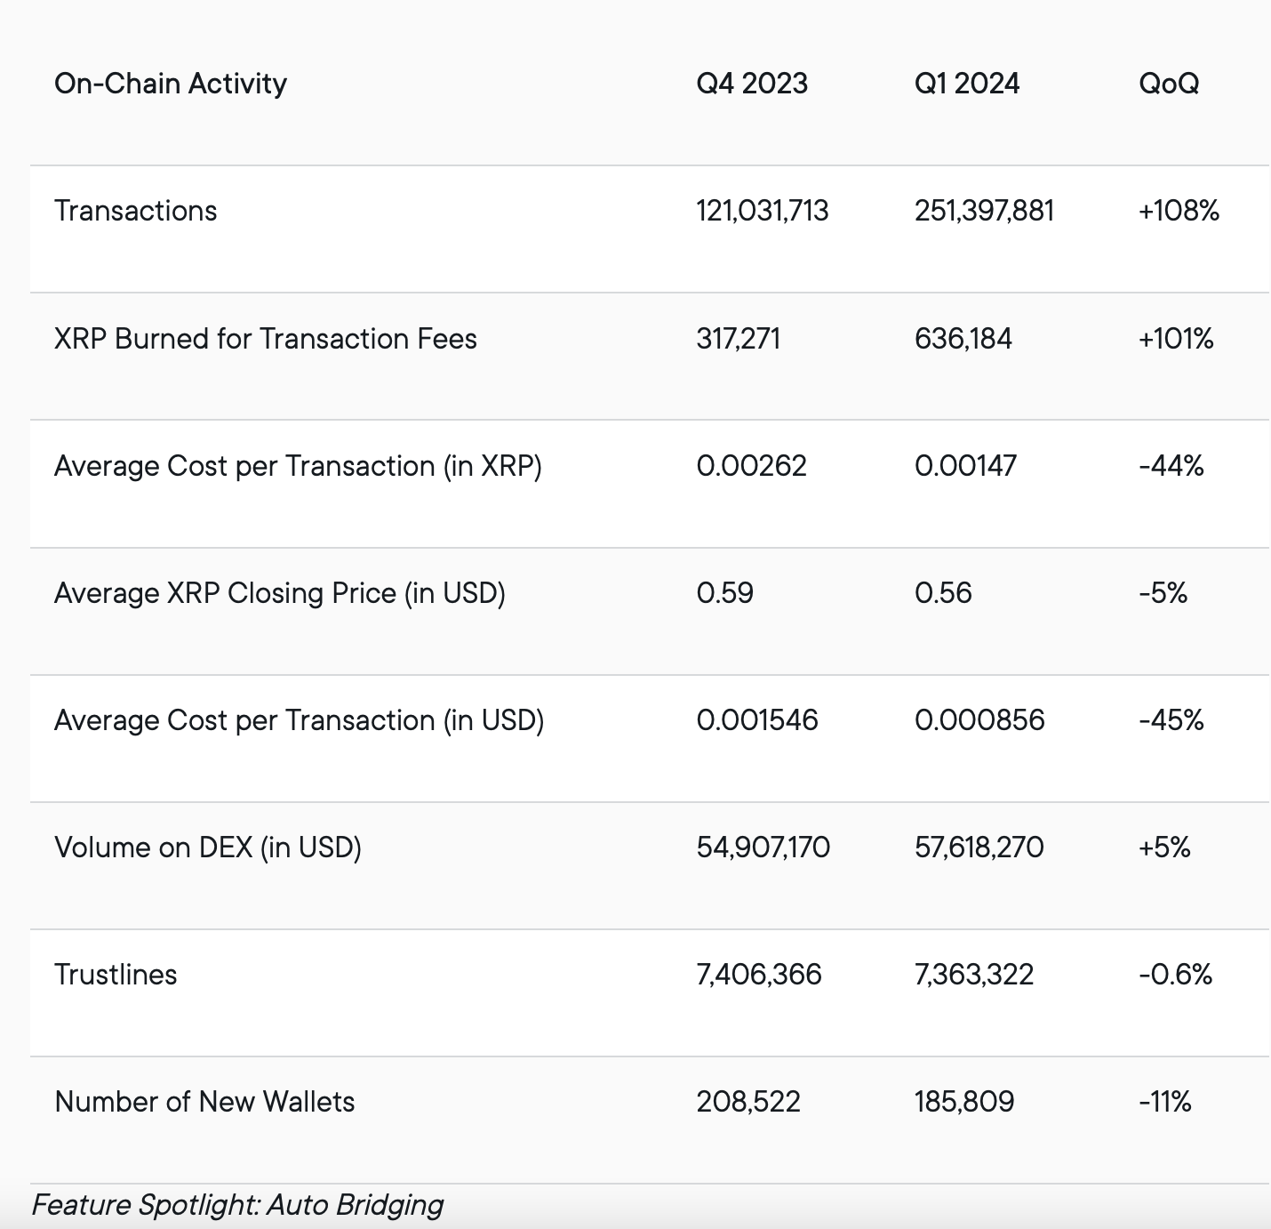Image resolution: width=1271 pixels, height=1229 pixels.
Task: Click the 0.56 closing price value
Action: click(x=943, y=593)
